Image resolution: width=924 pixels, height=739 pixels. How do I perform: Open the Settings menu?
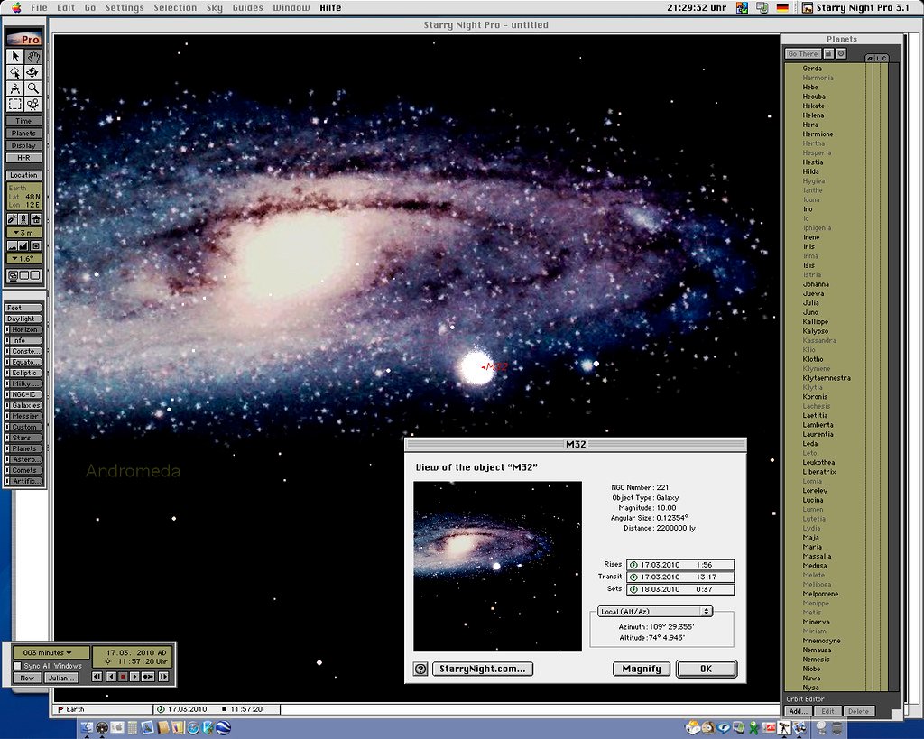coord(125,7)
